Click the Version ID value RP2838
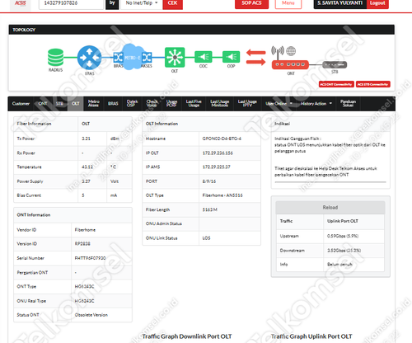Image resolution: width=412 pixels, height=343 pixels. pos(82,244)
